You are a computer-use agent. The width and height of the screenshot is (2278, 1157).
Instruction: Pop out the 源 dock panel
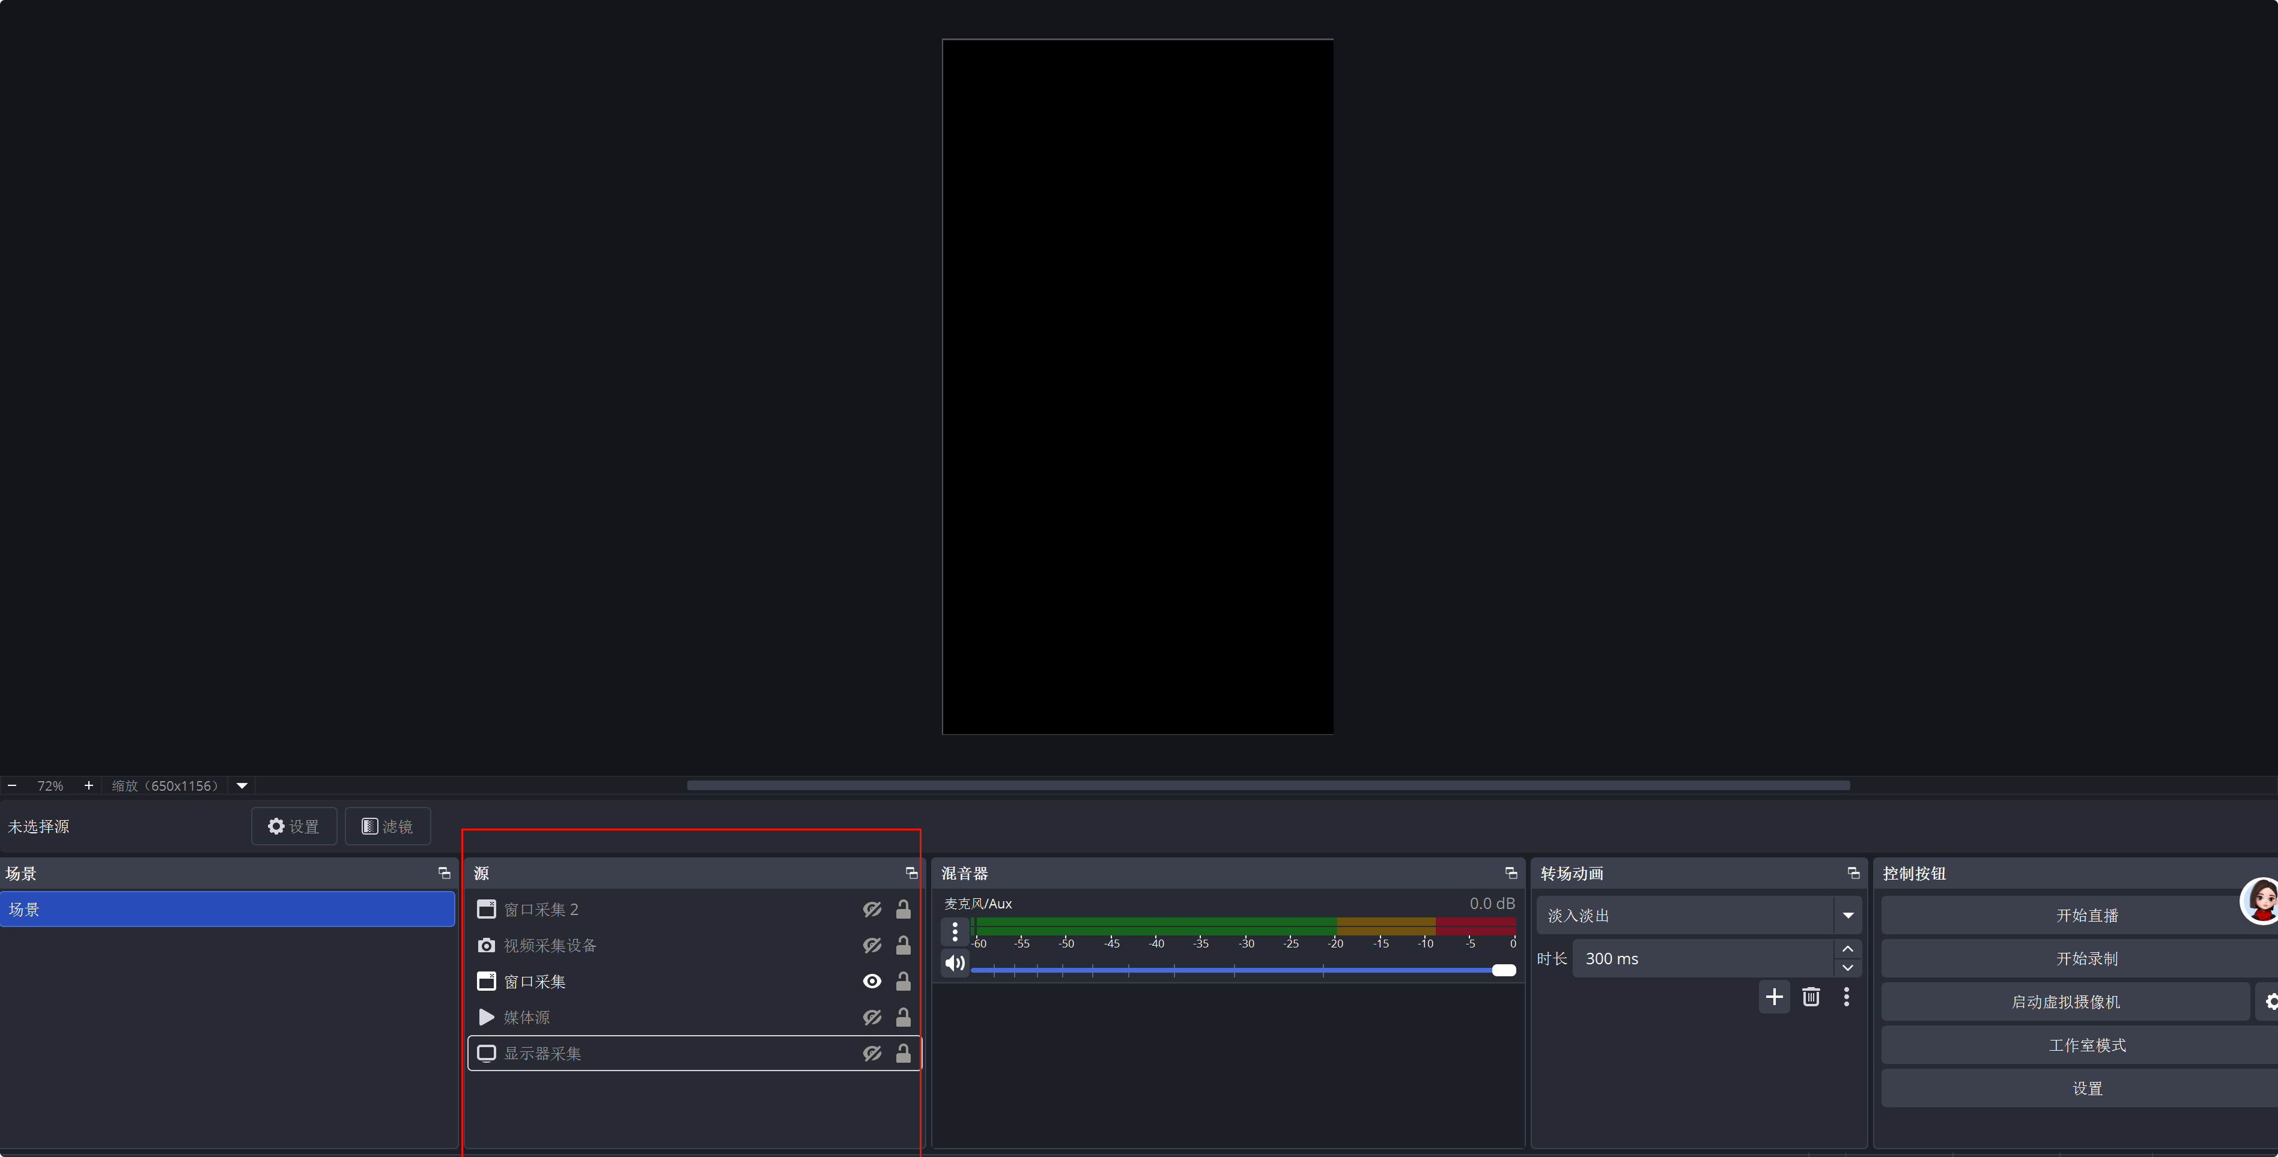(911, 873)
